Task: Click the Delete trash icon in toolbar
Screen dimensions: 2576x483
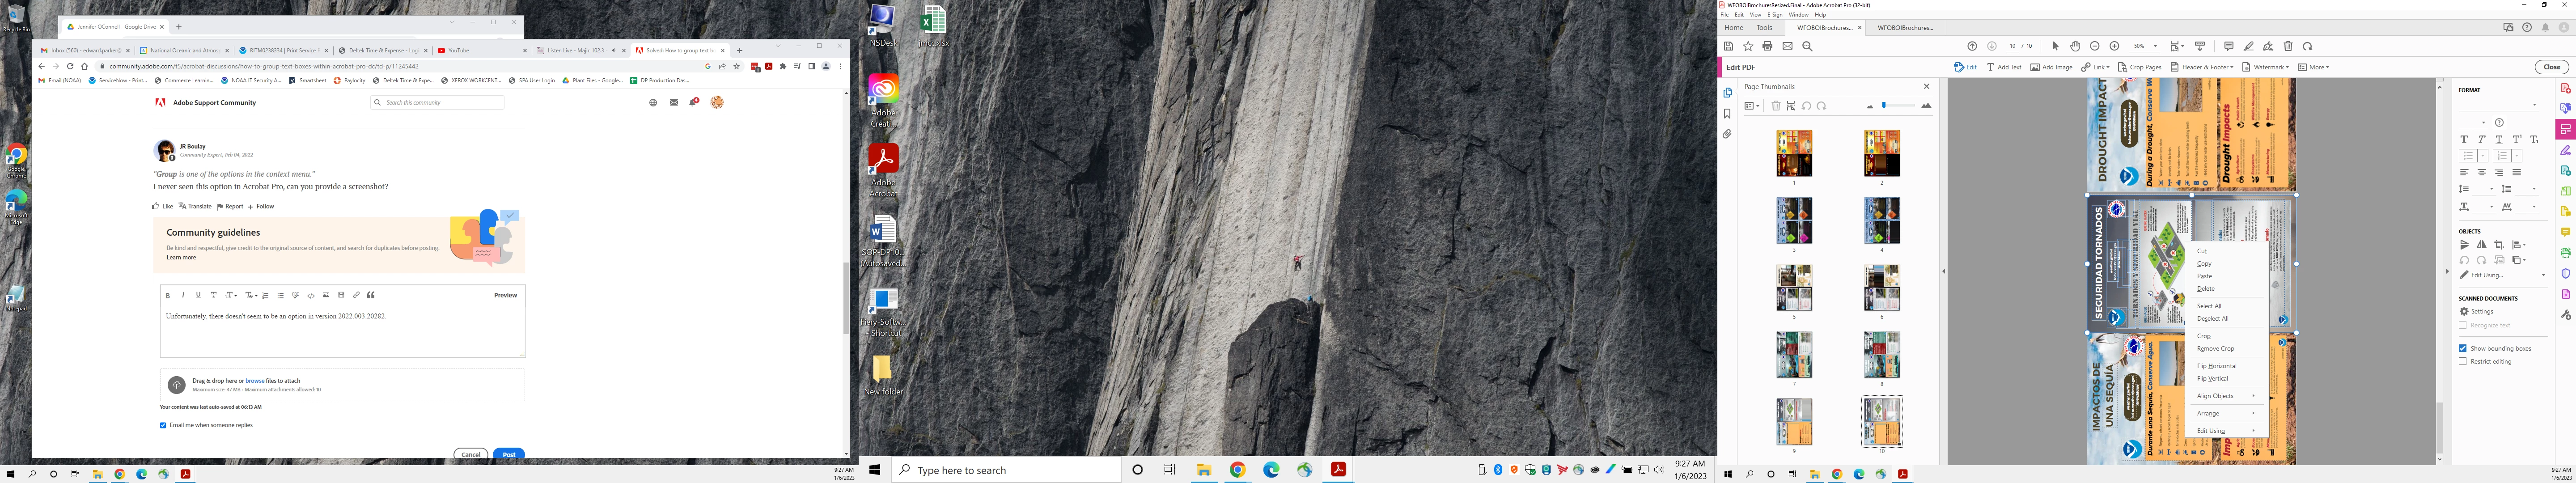Action: pyautogui.click(x=2288, y=46)
